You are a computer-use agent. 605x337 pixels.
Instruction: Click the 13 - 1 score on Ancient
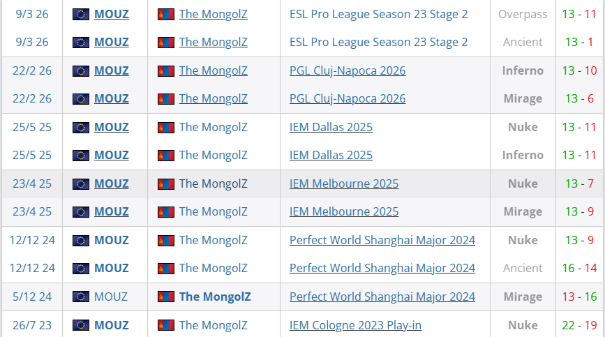pos(578,42)
